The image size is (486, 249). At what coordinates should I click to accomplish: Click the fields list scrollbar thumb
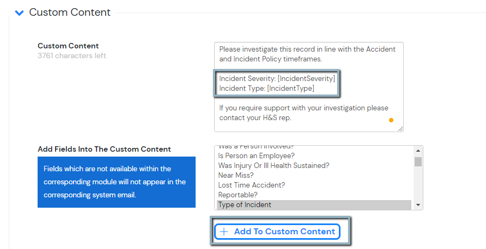418,161
